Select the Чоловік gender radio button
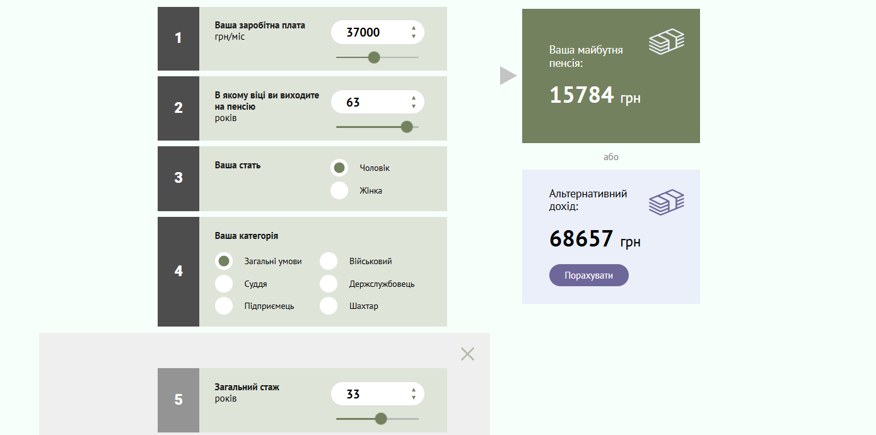This screenshot has height=435, width=876. (339, 168)
